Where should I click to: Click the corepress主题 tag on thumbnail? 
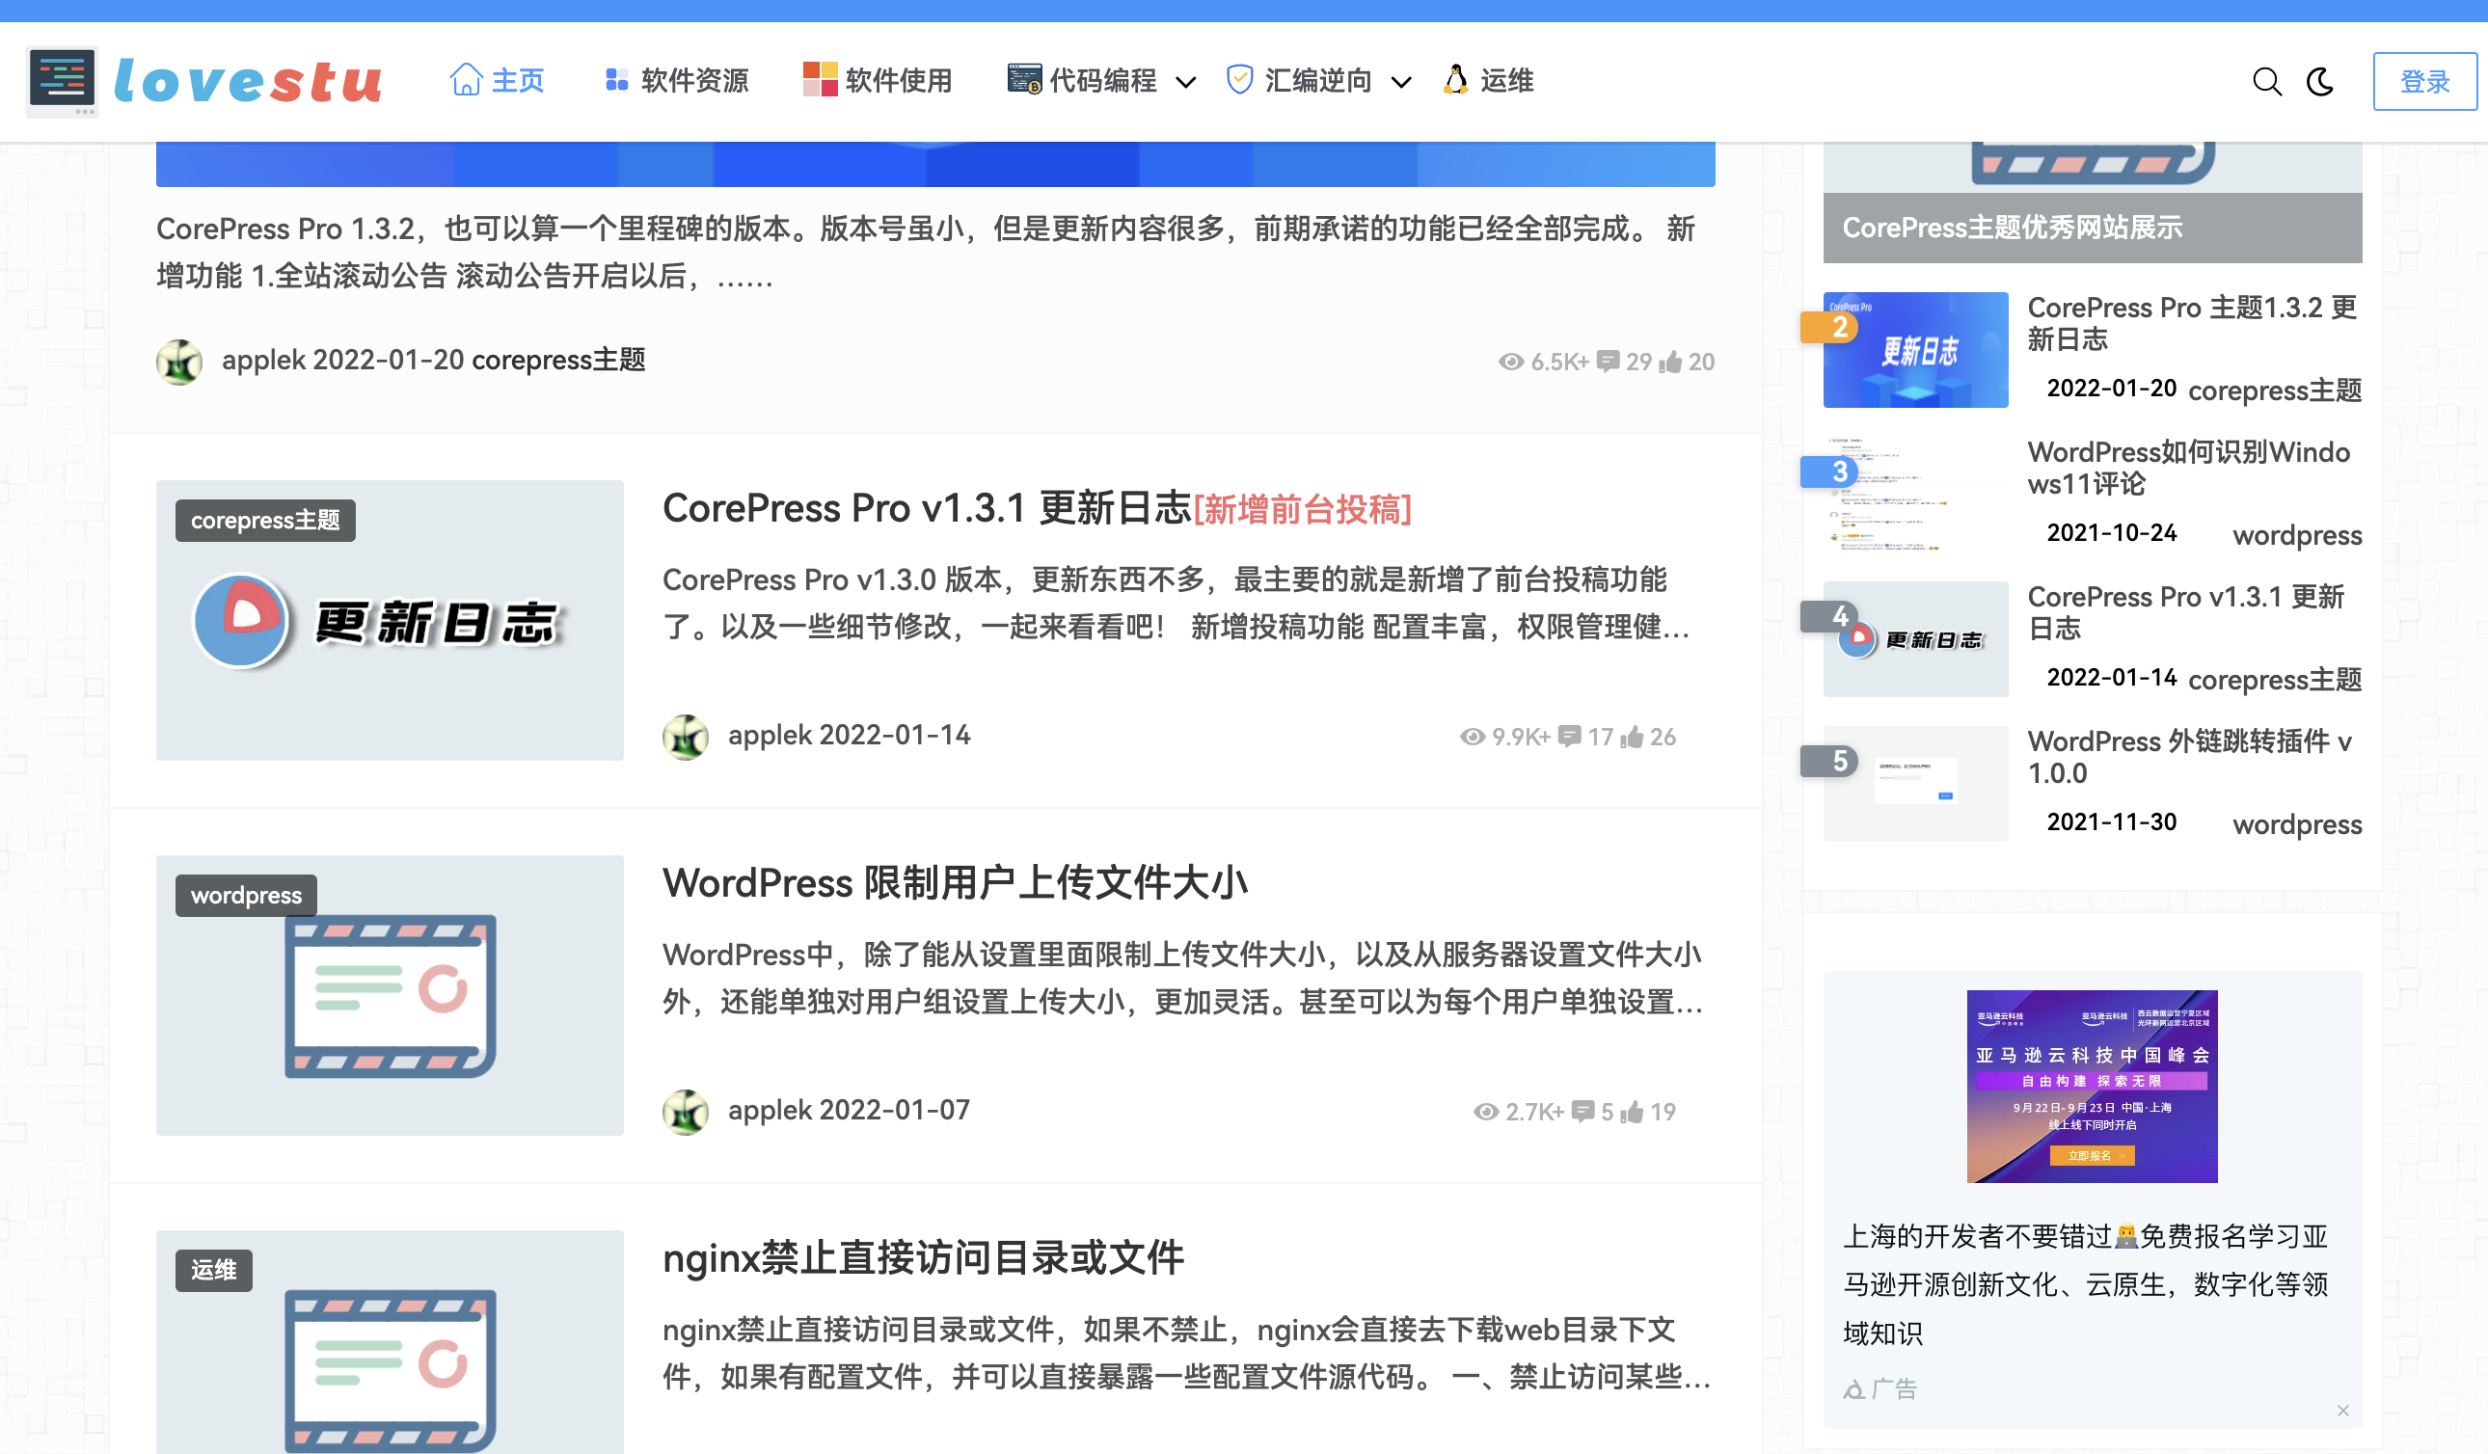tap(264, 521)
